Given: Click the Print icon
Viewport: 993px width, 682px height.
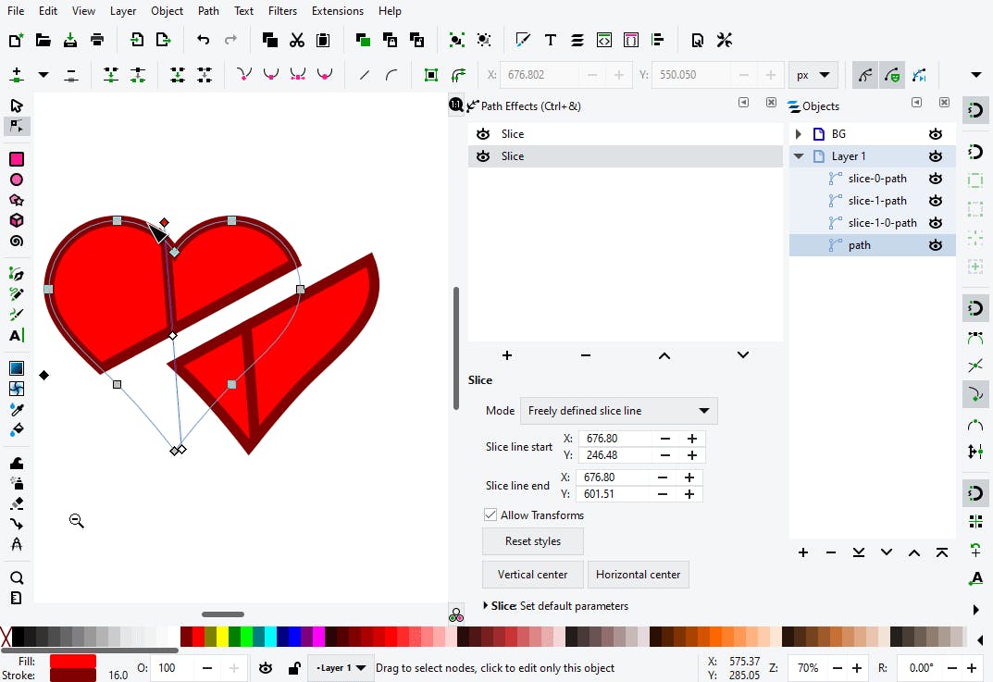Looking at the screenshot, I should point(97,41).
